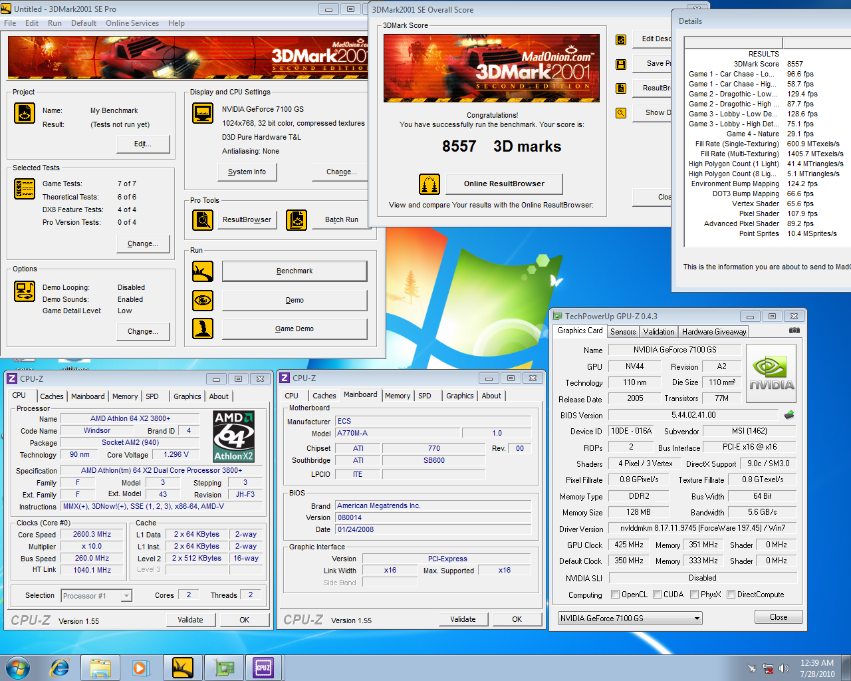Open Caches tab in left CPU-Z window
The image size is (851, 681).
(x=51, y=396)
